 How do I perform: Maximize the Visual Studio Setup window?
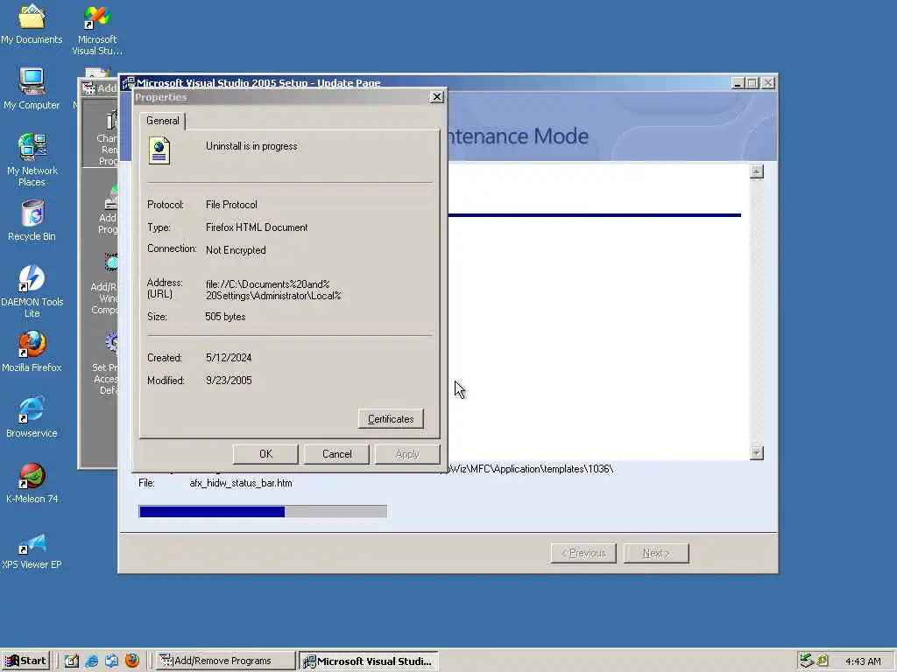[x=752, y=83]
